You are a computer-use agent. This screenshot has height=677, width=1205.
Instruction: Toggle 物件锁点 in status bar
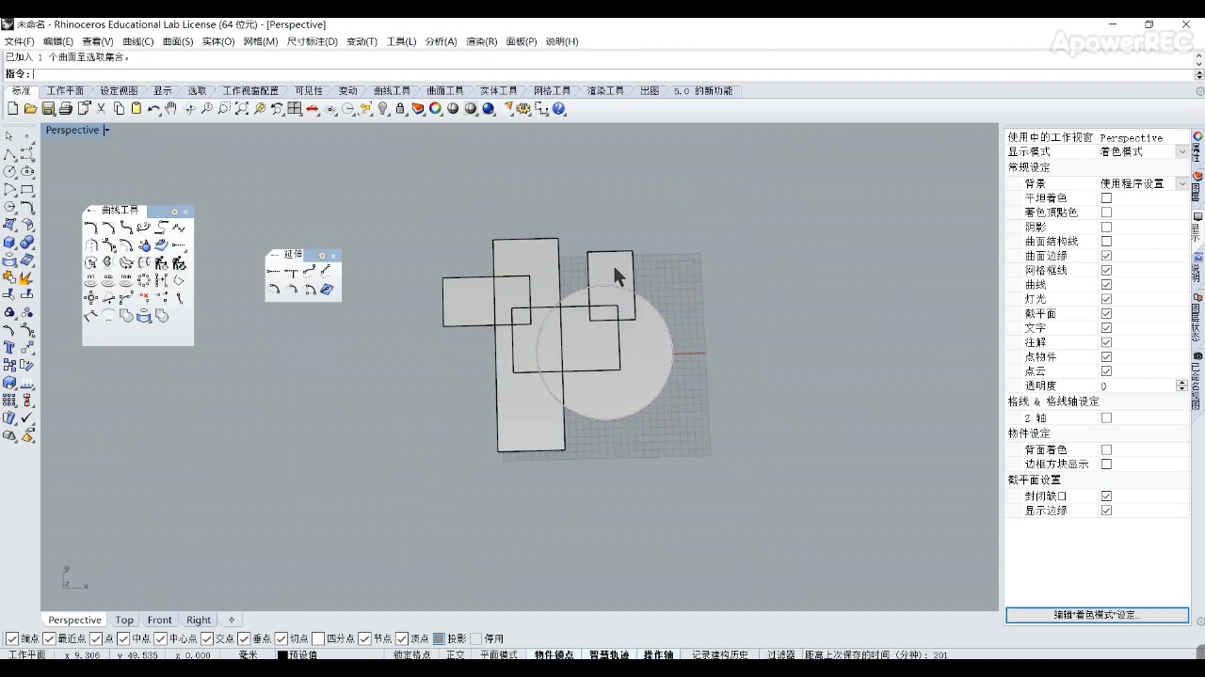click(554, 654)
